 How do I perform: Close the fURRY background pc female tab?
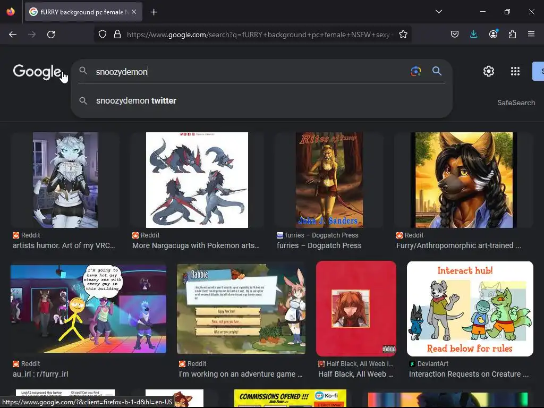(134, 12)
